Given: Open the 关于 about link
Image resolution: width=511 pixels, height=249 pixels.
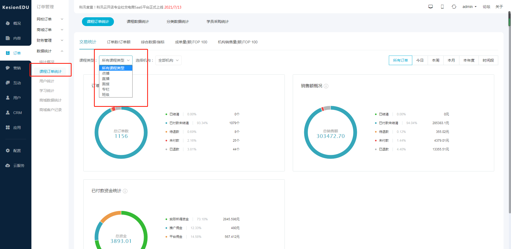Looking at the screenshot, I should click(x=499, y=7).
